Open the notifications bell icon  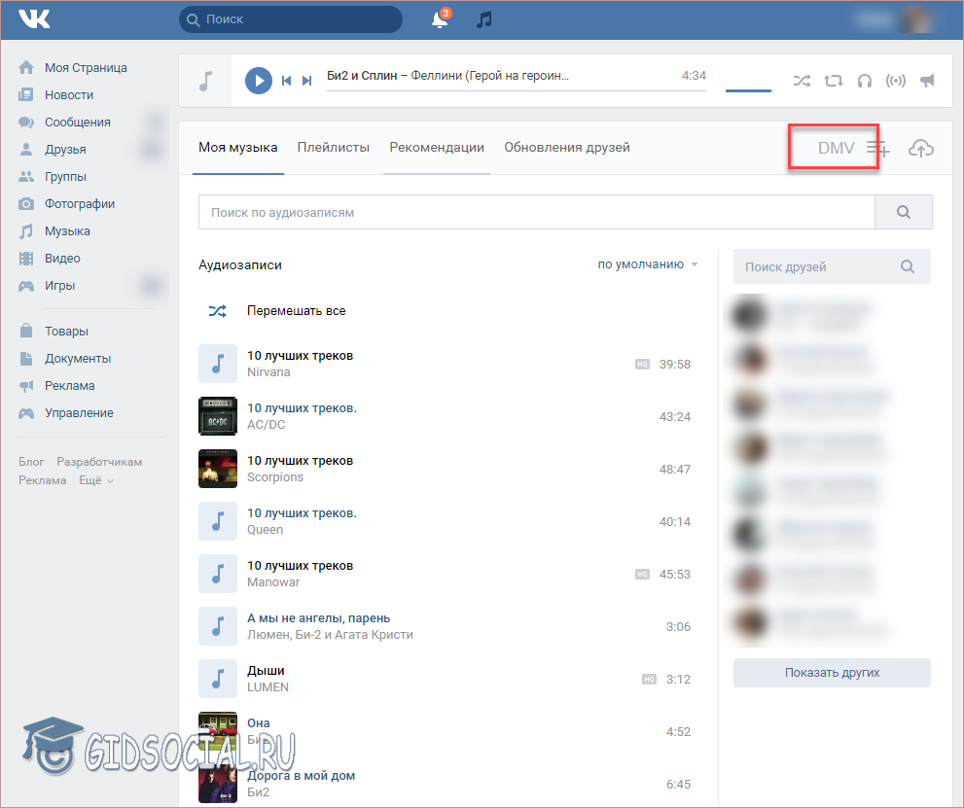coord(440,19)
